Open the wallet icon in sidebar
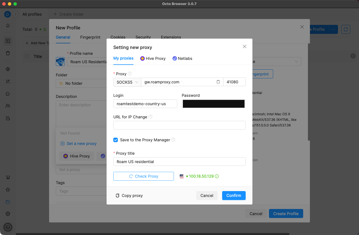The image size is (359, 235). [8, 202]
